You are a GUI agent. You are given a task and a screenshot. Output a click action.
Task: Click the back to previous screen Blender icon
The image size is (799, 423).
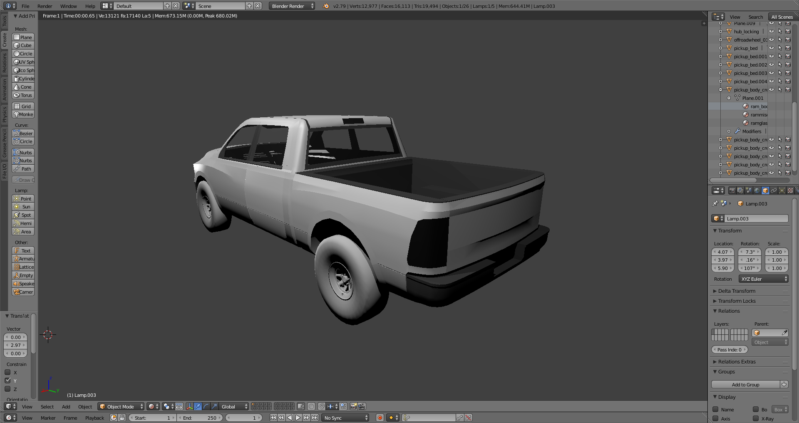326,6
